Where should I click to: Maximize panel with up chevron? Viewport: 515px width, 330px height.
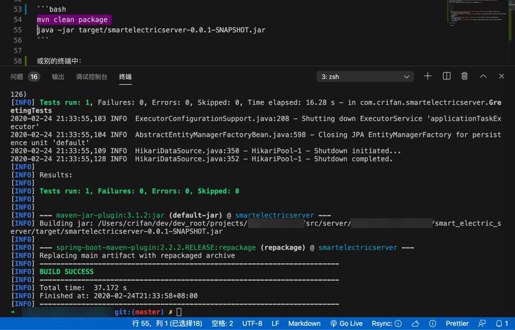pos(483,76)
